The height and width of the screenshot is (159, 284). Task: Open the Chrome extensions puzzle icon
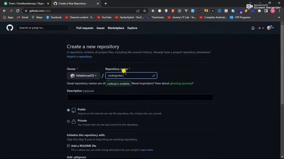point(259,11)
